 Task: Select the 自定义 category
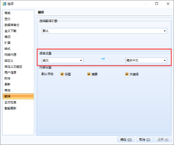coord(18,61)
